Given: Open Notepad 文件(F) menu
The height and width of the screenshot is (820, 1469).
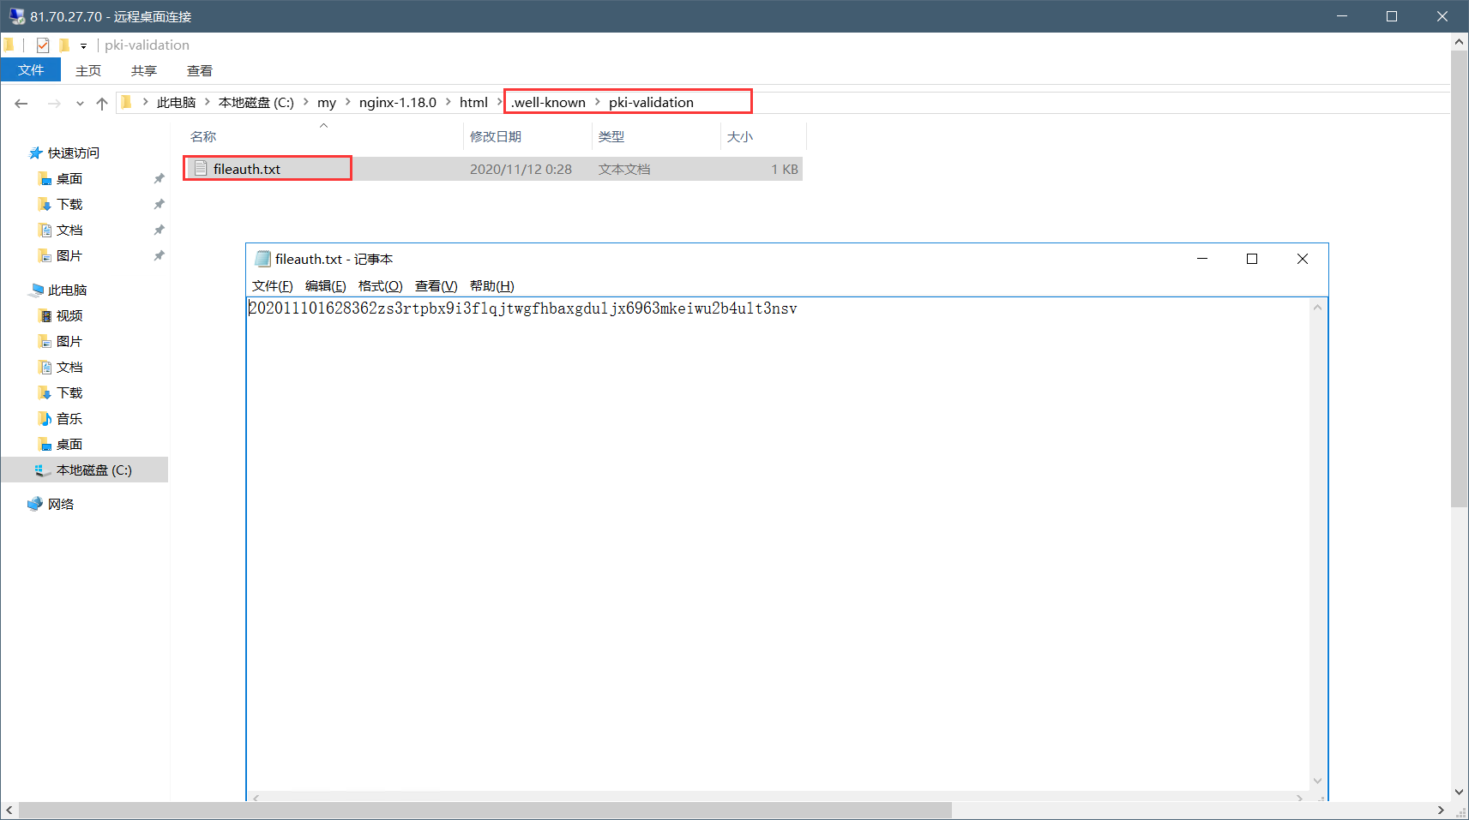Looking at the screenshot, I should (273, 286).
